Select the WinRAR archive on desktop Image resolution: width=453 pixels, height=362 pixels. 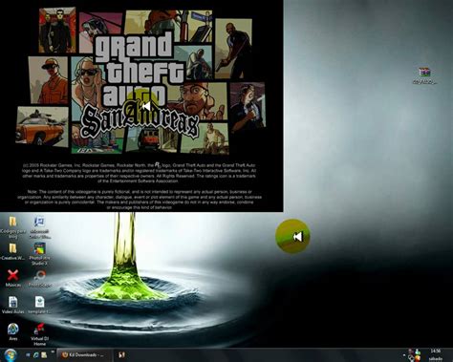click(x=424, y=75)
